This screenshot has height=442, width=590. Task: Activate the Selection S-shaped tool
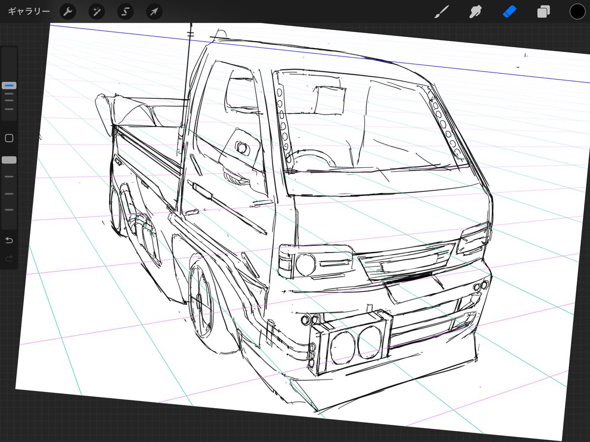coord(125,11)
